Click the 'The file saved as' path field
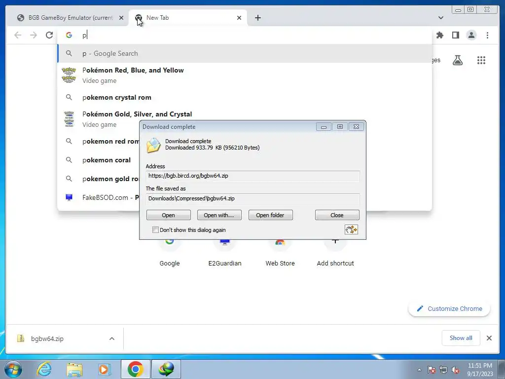The width and height of the screenshot is (505, 379). click(x=252, y=198)
